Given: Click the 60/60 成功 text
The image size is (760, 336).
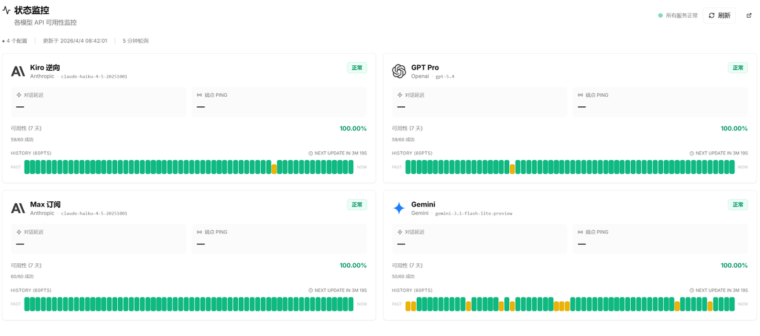Looking at the screenshot, I should (22, 277).
